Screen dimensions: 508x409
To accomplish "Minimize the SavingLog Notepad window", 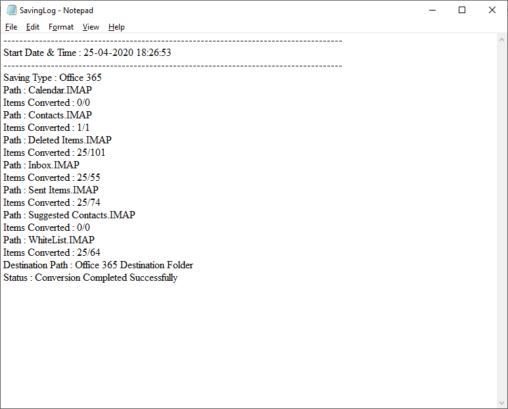I will coord(432,10).
